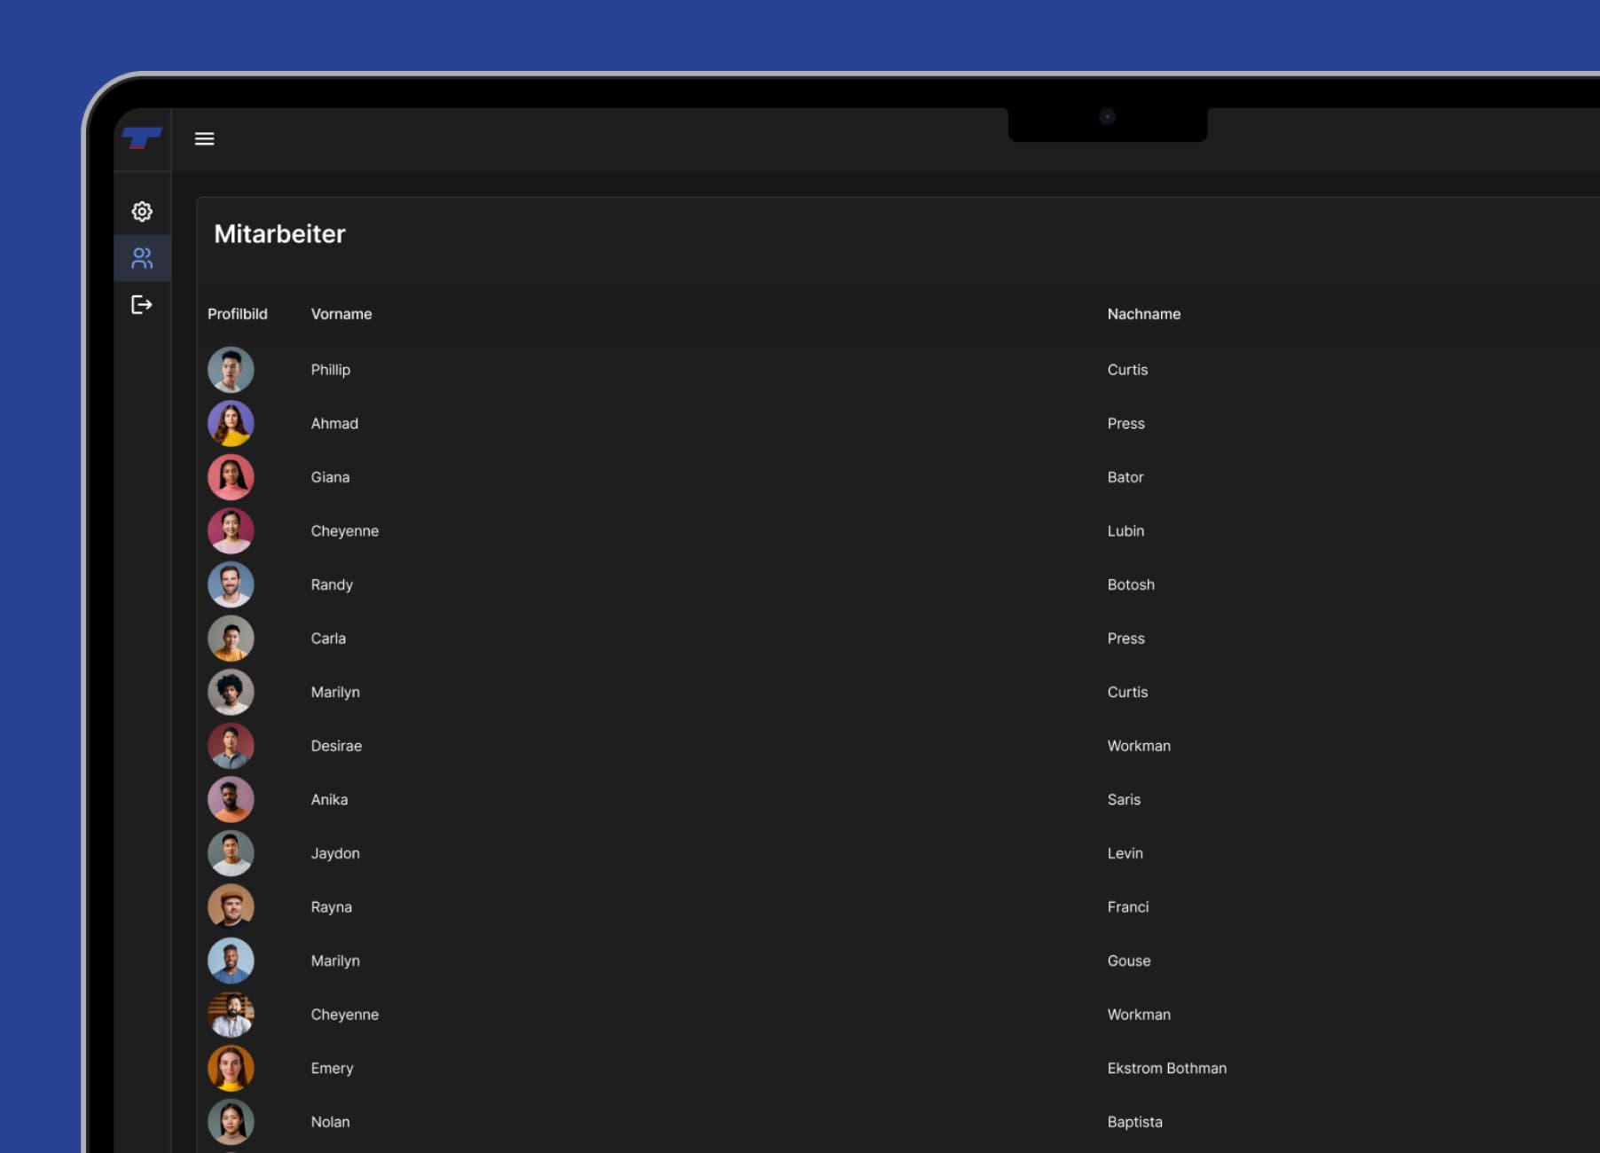
Task: Click the Profilbild column header
Action: (x=237, y=314)
